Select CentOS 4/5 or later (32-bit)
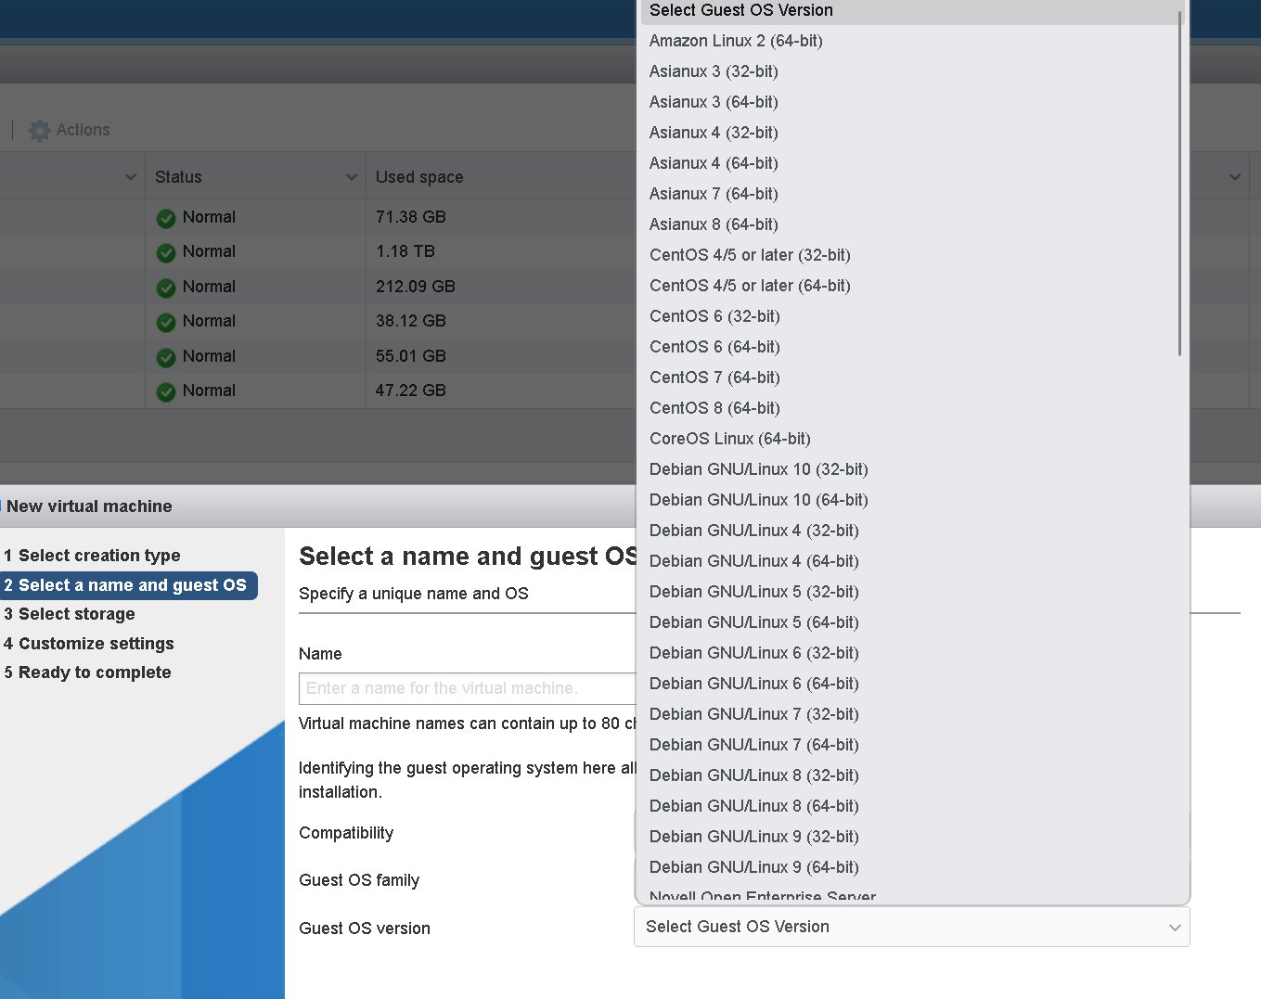 point(750,255)
